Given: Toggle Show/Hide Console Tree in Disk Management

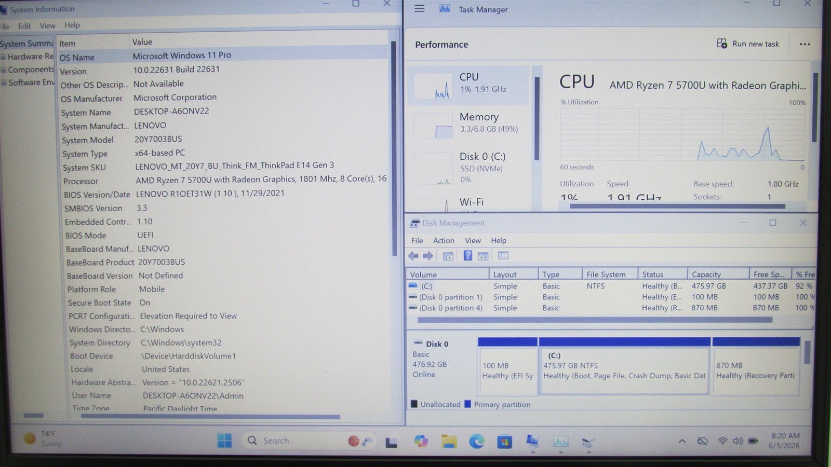Looking at the screenshot, I should pyautogui.click(x=448, y=256).
